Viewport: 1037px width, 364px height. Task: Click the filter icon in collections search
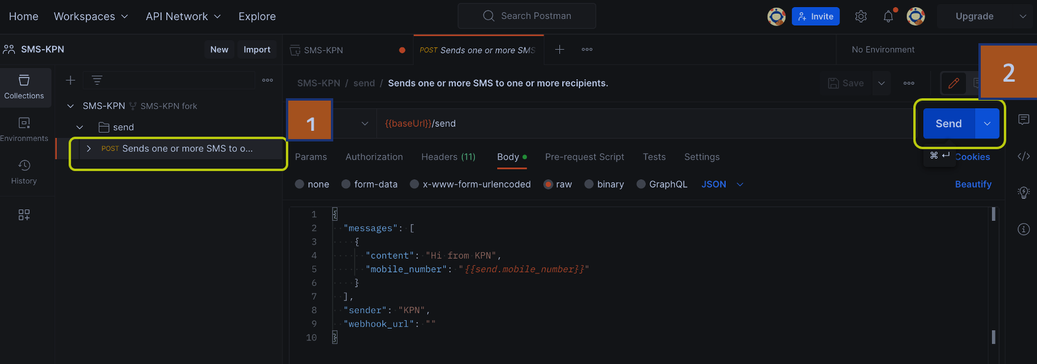click(x=97, y=80)
